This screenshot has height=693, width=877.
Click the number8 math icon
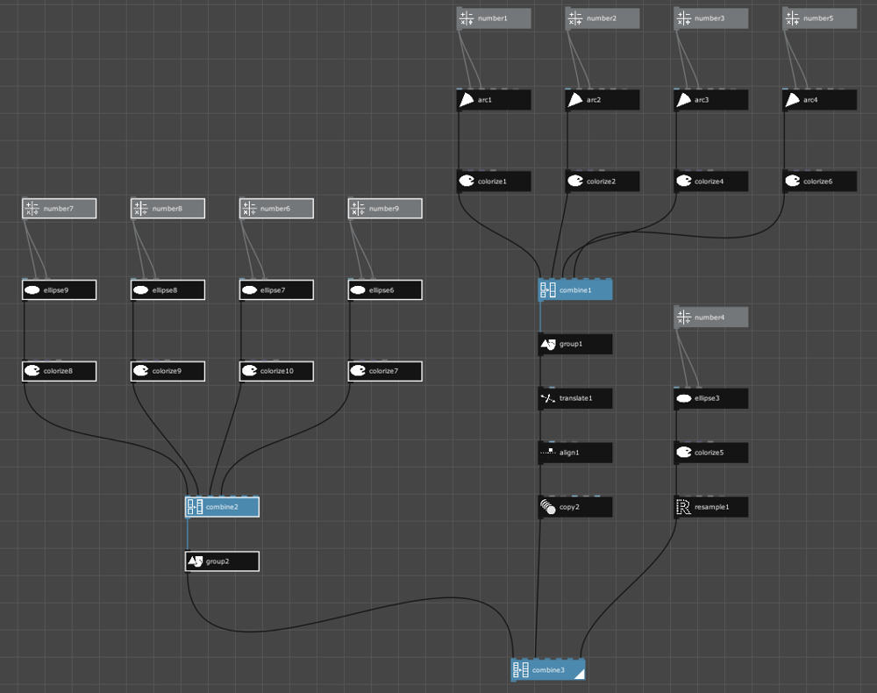140,209
